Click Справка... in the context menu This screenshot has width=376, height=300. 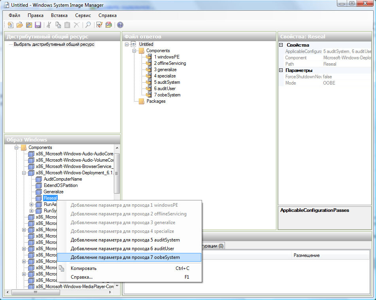point(81,277)
